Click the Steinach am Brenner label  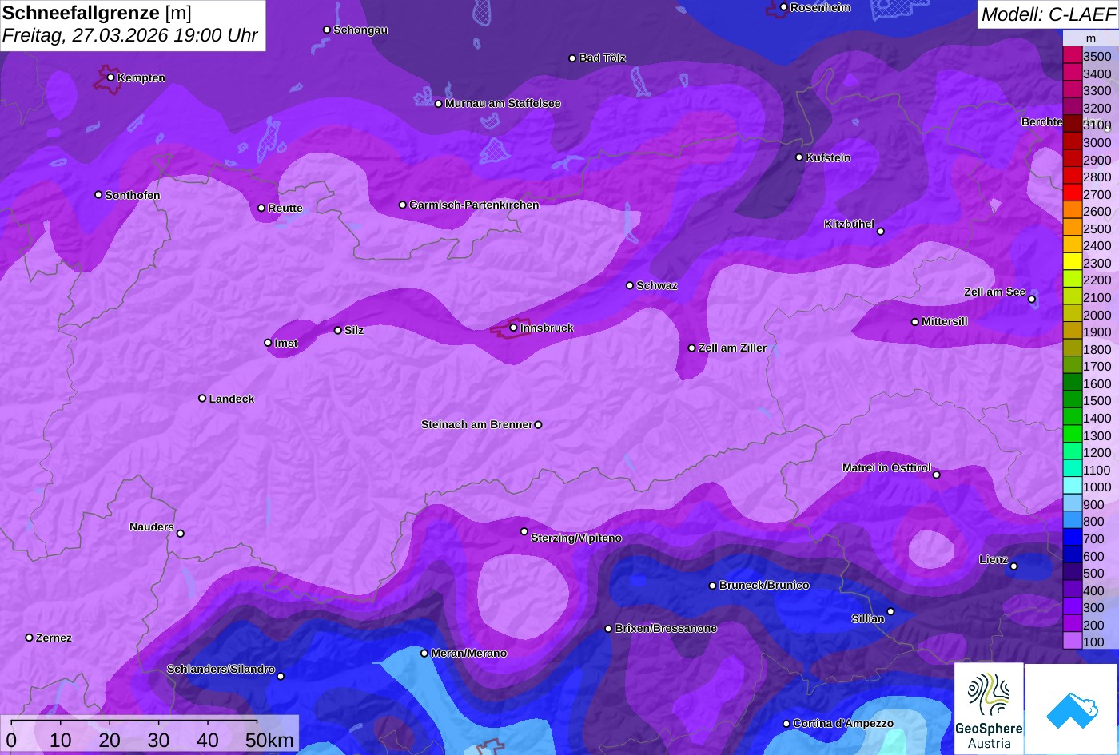(x=476, y=424)
